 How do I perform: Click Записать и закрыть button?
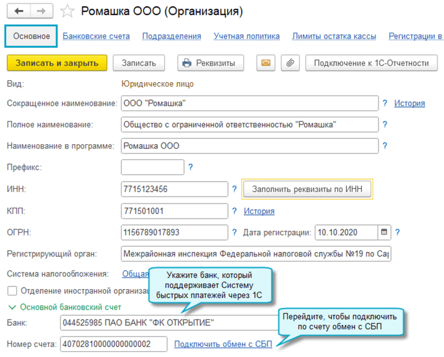pos(57,63)
